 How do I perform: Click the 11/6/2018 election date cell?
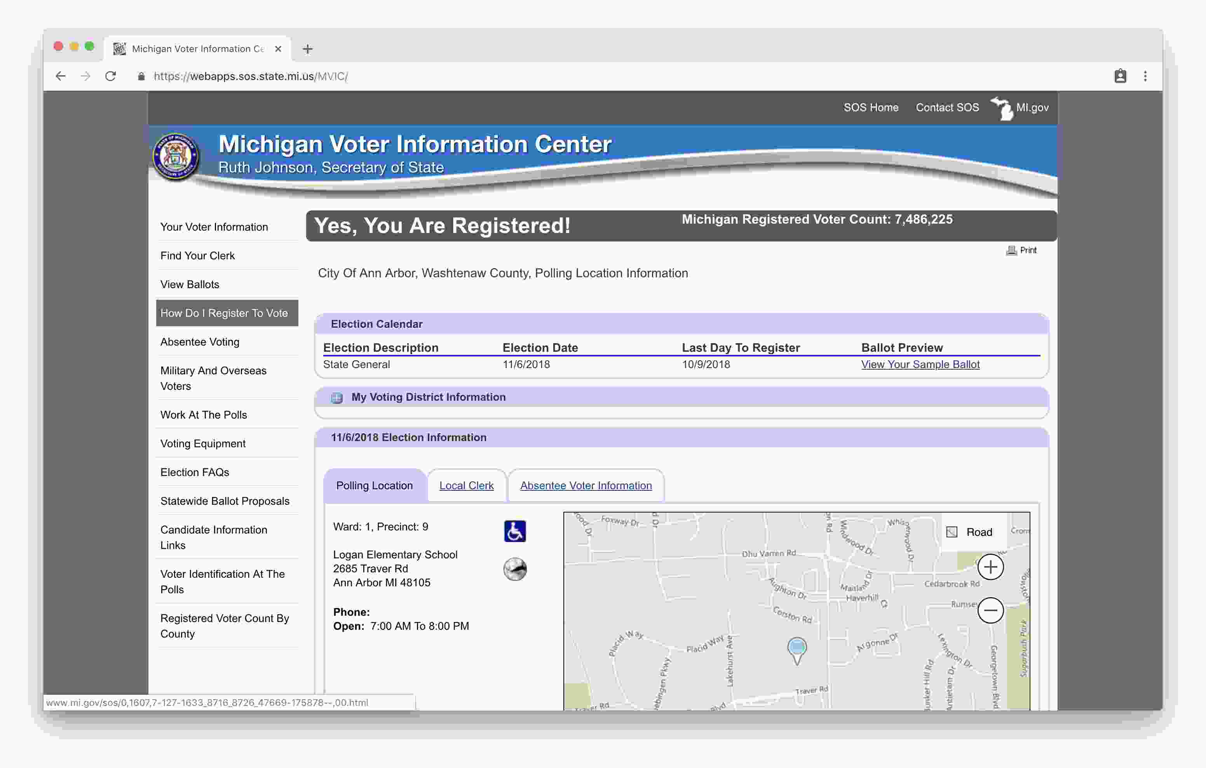pos(526,365)
